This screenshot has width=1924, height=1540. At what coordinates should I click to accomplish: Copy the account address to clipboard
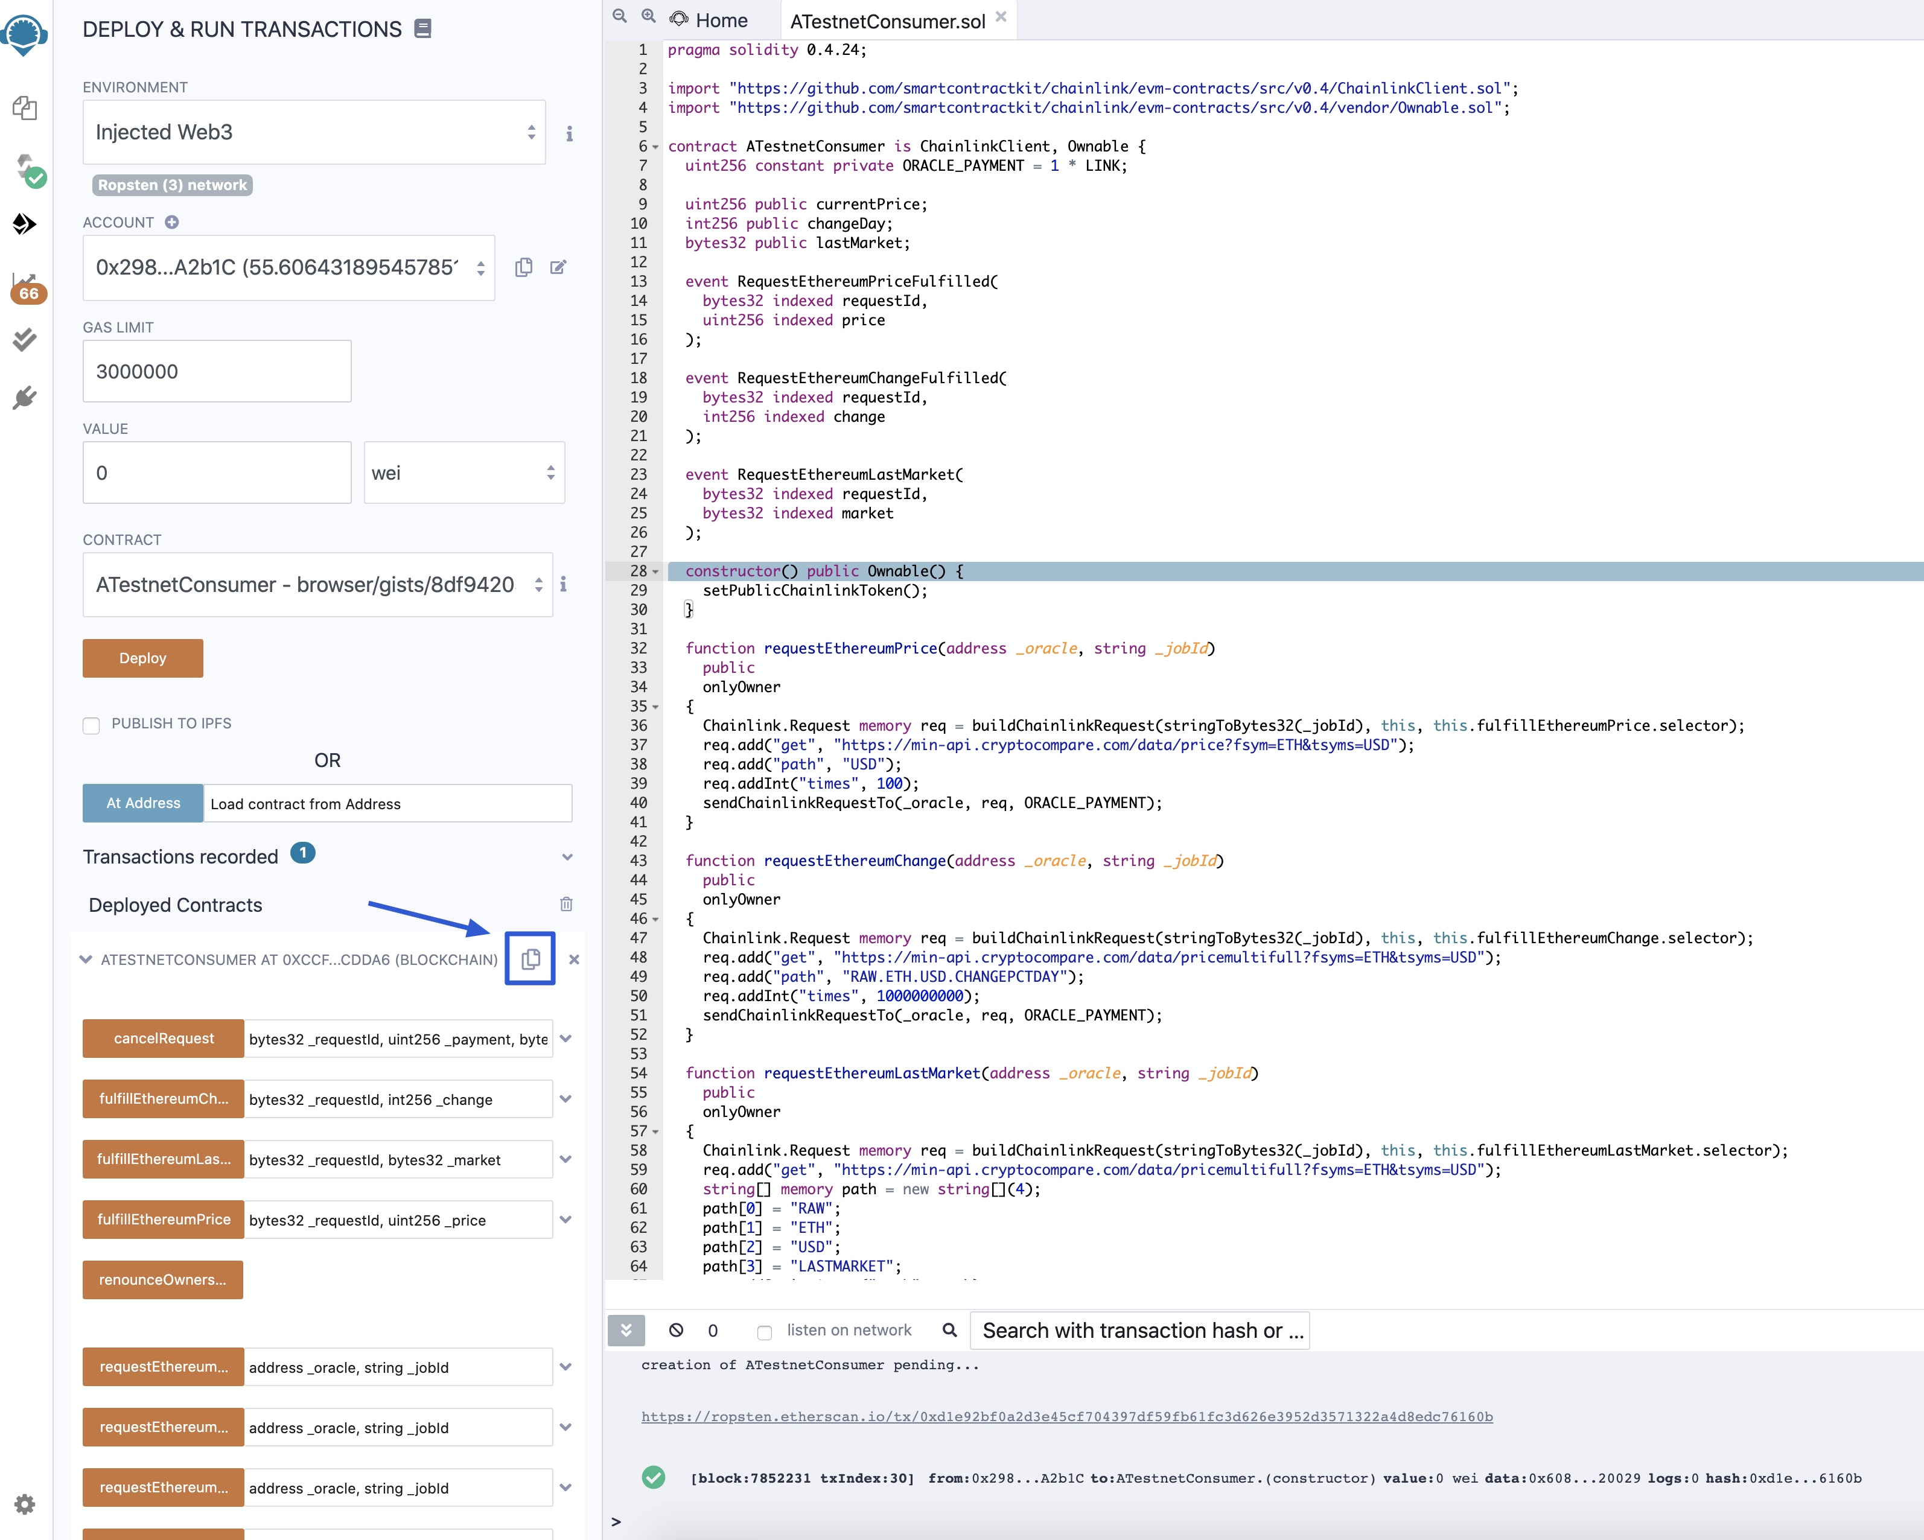(524, 267)
